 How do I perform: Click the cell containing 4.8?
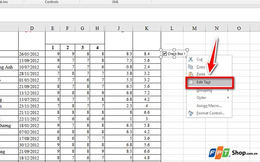[147, 158]
